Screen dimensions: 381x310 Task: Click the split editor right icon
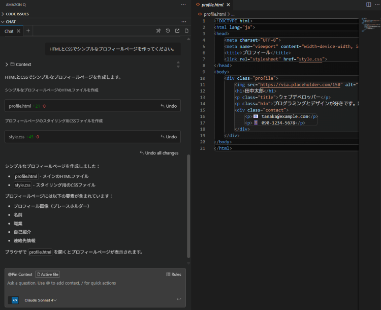[x=368, y=5]
